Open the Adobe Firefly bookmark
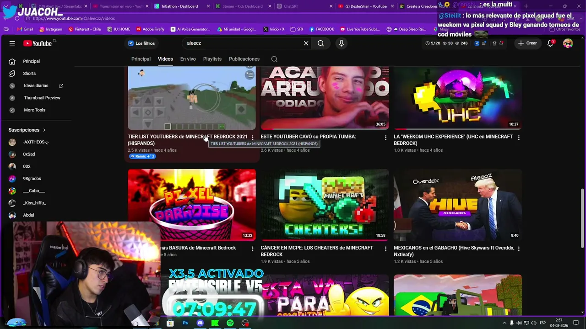Viewport: 586px width, 329px height. [x=150, y=29]
